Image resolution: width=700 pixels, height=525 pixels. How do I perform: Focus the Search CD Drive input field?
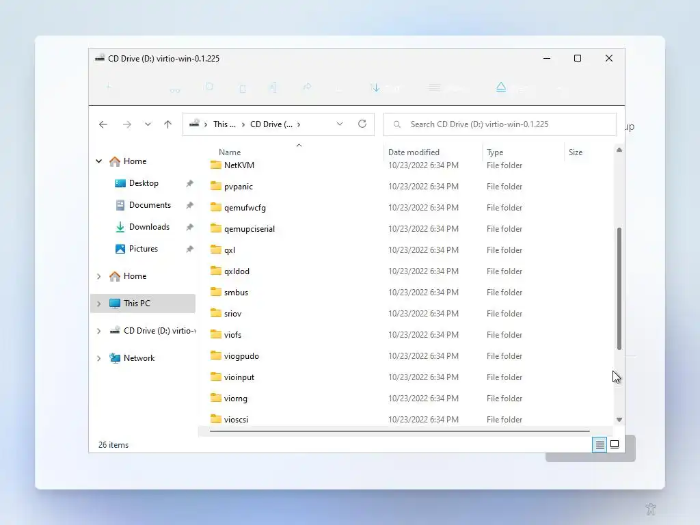(x=500, y=124)
